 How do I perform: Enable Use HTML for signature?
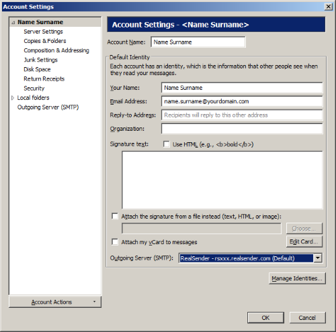[167, 144]
